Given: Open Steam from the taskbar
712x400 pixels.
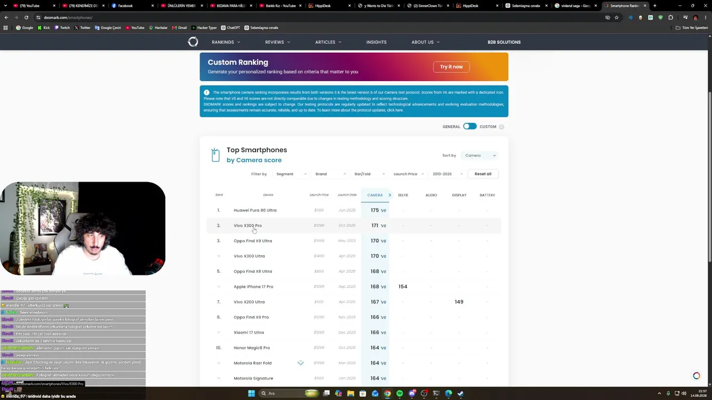Looking at the screenshot, I should (461, 393).
